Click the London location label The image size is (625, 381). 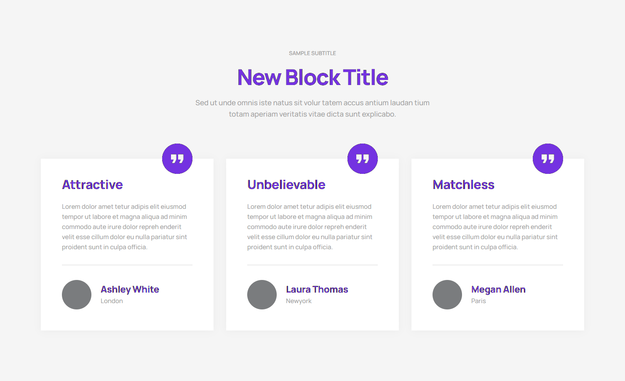(112, 301)
